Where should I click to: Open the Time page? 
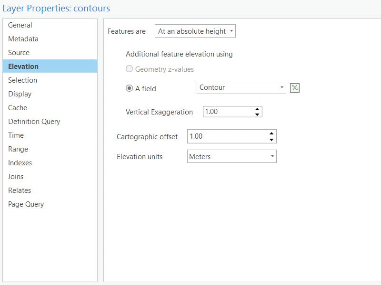pyautogui.click(x=16, y=135)
